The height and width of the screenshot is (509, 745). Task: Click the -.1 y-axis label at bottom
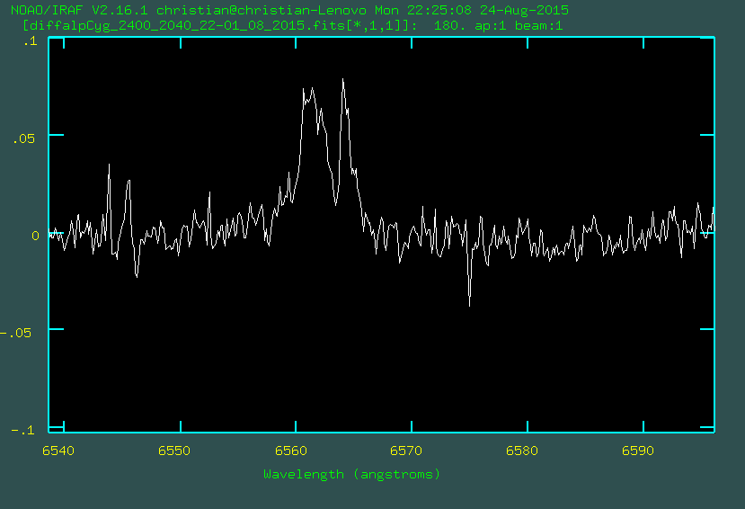pos(26,429)
